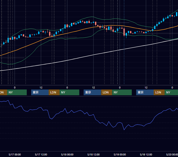
Task: Click the blue oscillator line in lower panel
Action: pyautogui.click(x=96, y=119)
